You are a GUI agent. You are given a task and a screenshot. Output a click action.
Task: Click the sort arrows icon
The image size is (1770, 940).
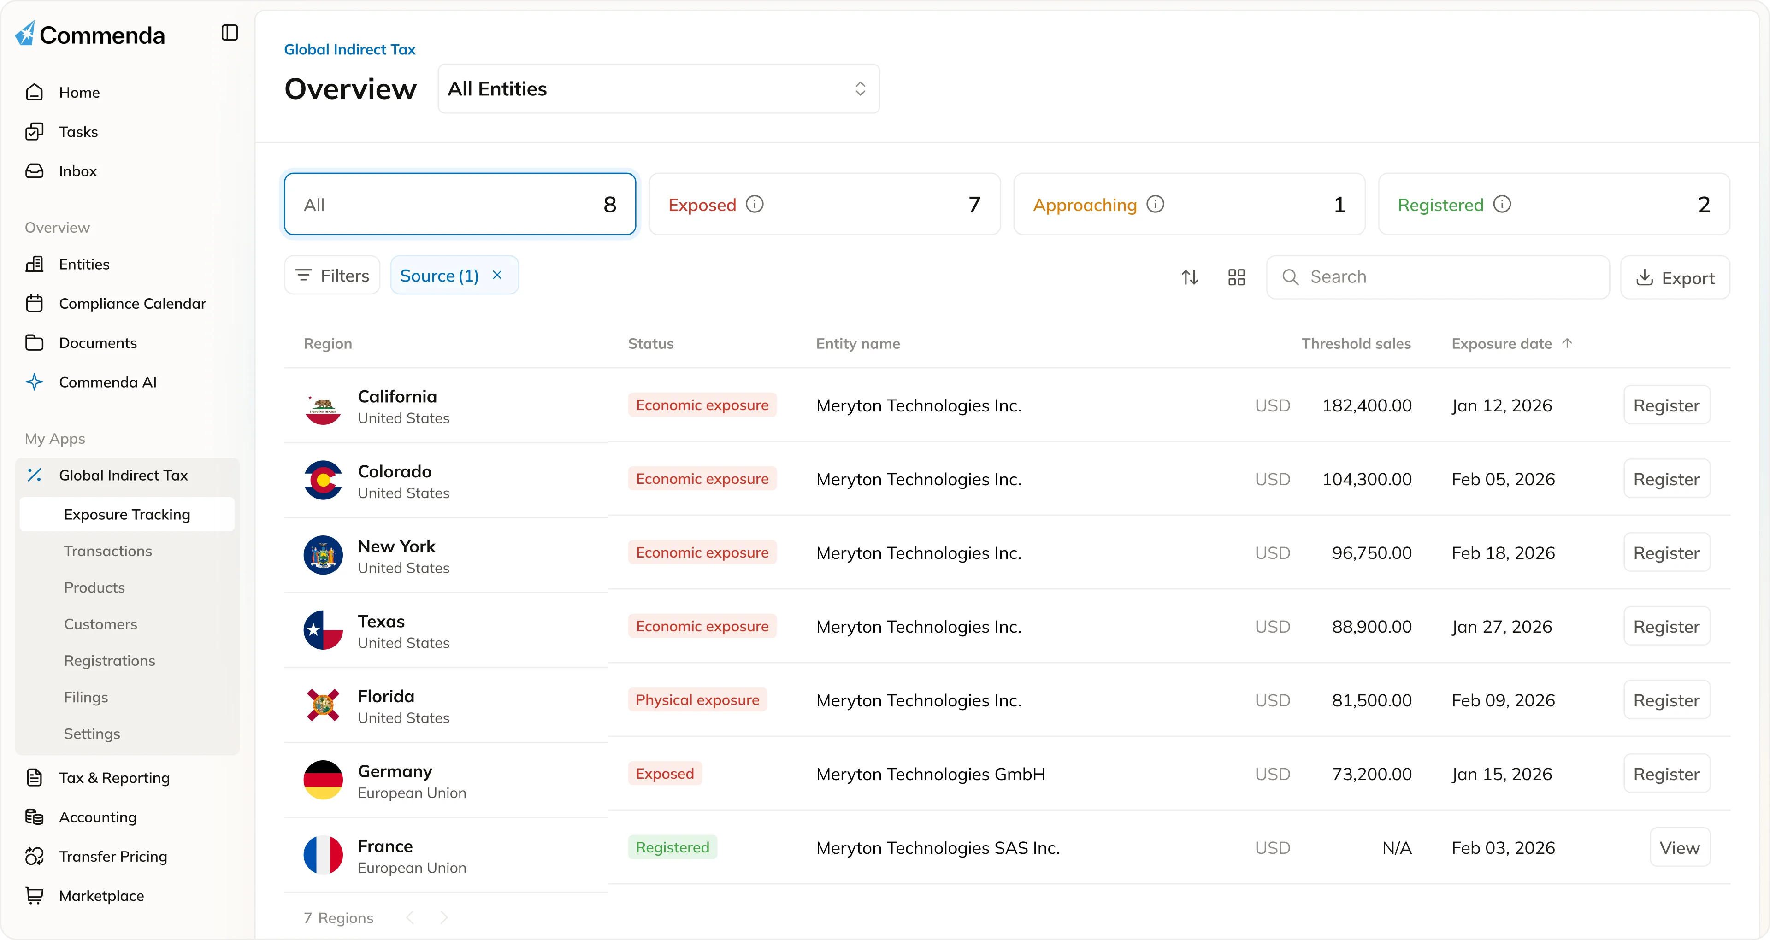click(x=1190, y=277)
